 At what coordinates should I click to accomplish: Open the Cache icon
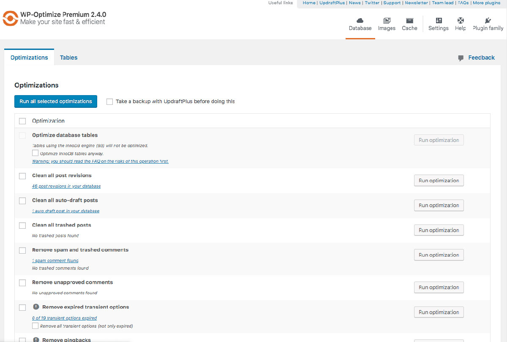click(409, 20)
